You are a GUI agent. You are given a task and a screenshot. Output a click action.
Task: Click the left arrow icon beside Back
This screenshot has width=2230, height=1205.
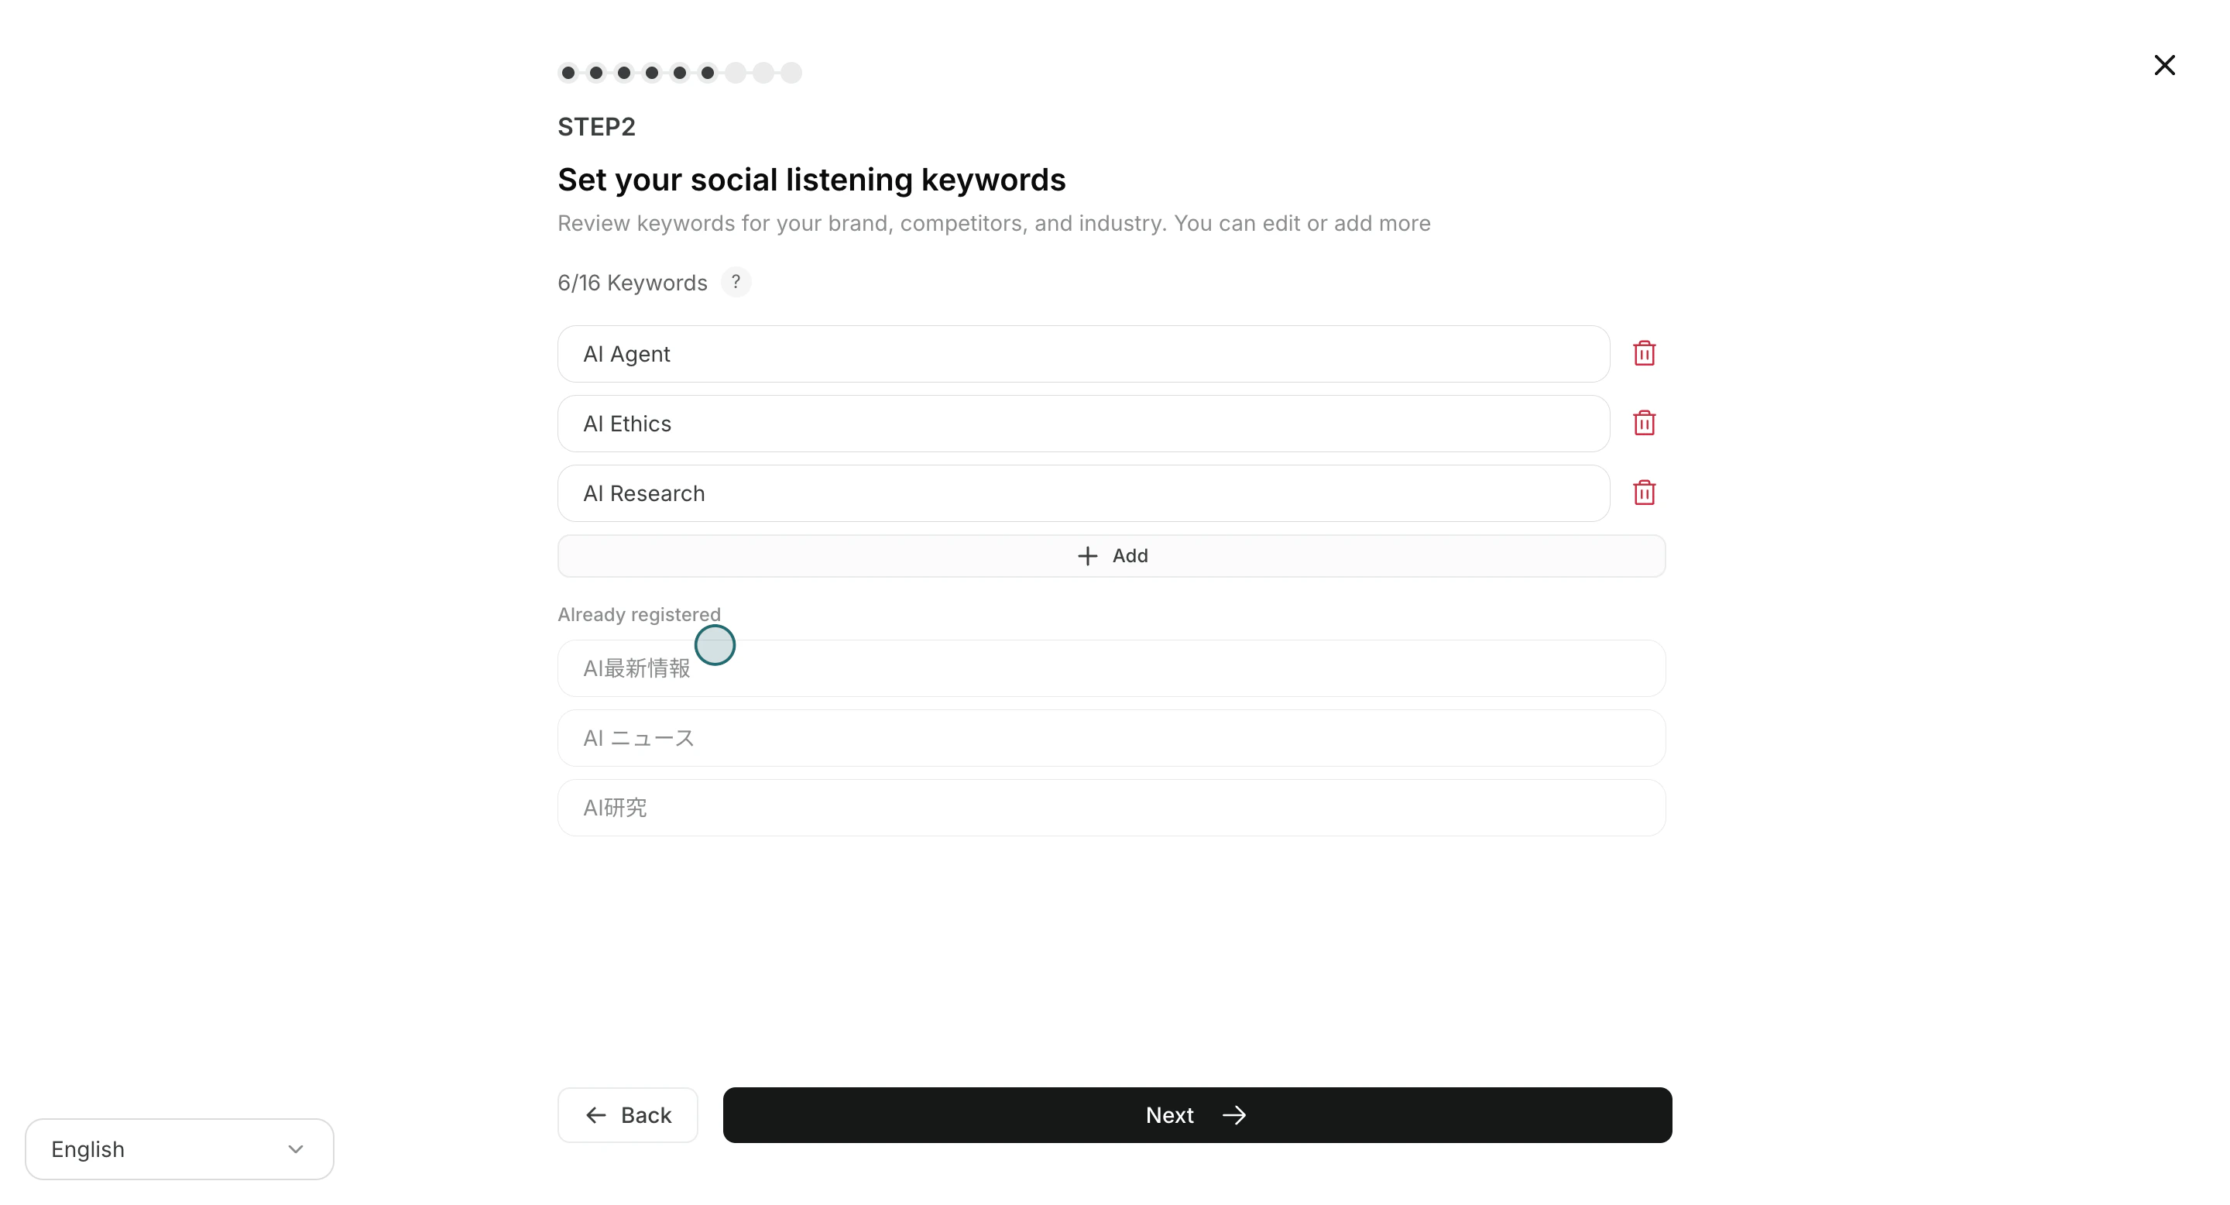click(x=594, y=1115)
